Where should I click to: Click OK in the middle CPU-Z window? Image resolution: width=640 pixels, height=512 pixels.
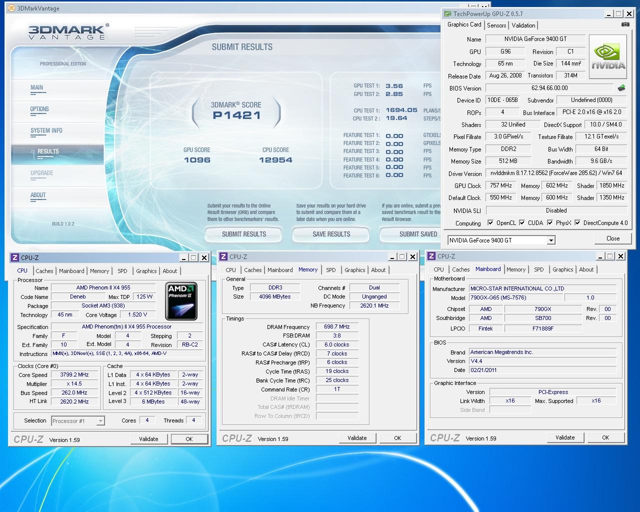(x=397, y=438)
